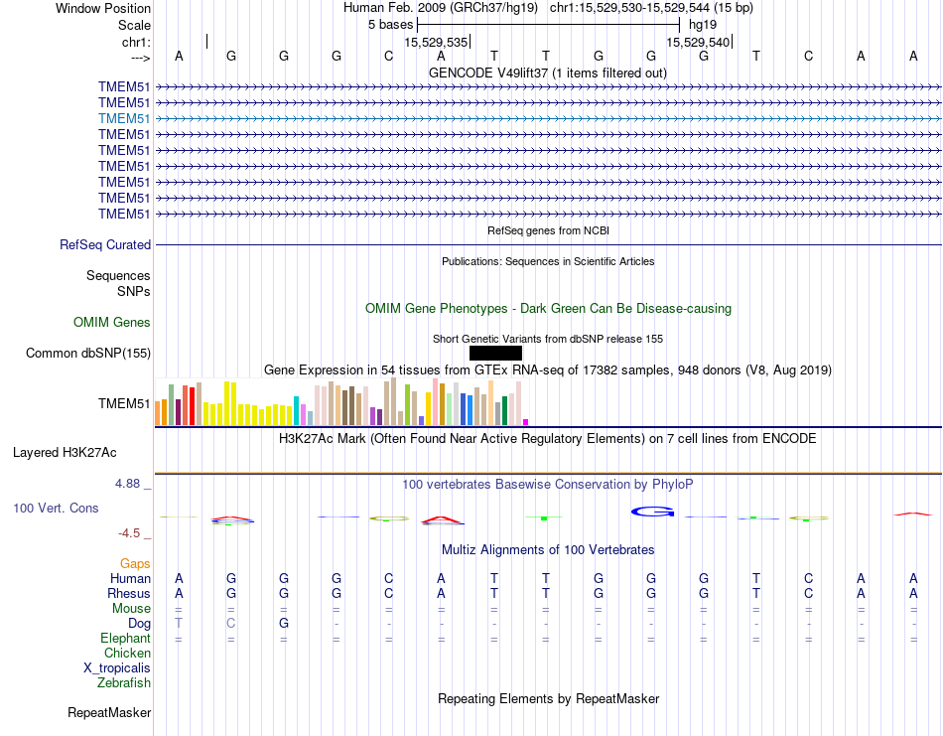Click the 4.88 PhyloP maximum value

tap(127, 484)
